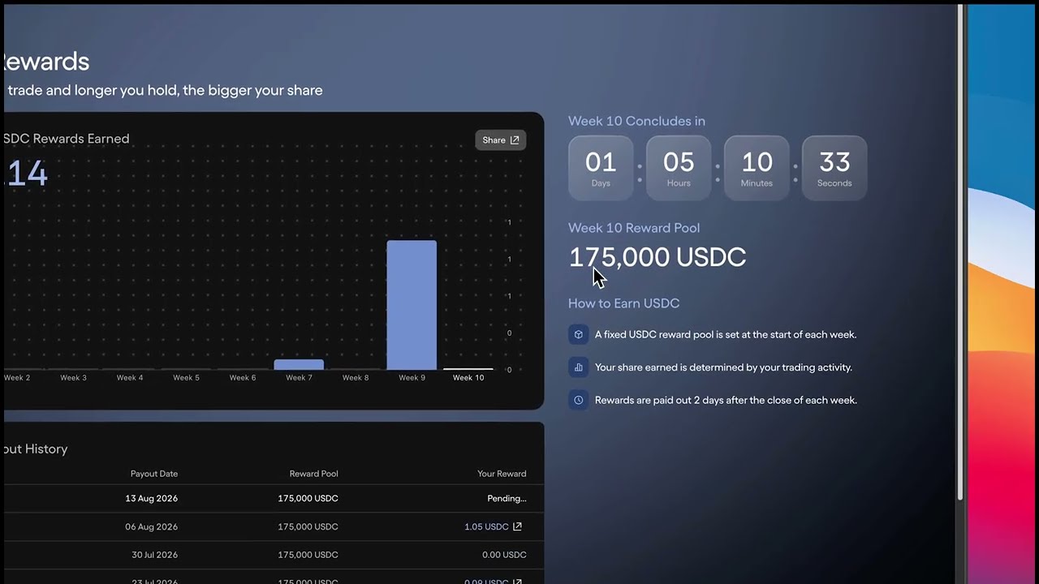The image size is (1039, 584).
Task: Click the share arrow icon in Share button
Action: click(x=515, y=140)
